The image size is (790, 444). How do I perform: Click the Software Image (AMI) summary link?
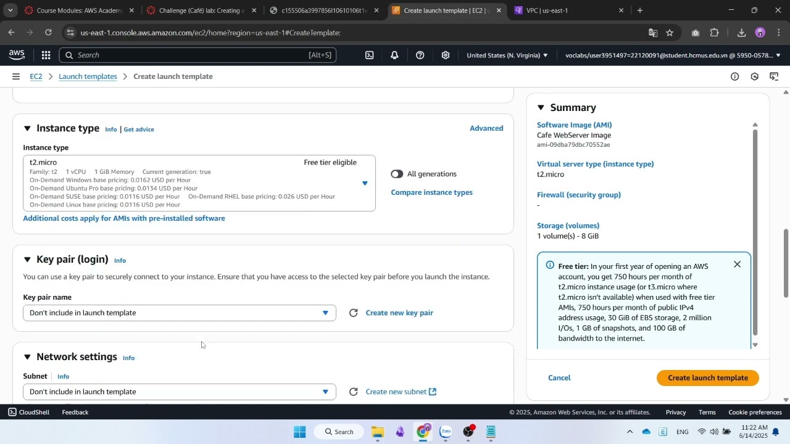click(575, 125)
